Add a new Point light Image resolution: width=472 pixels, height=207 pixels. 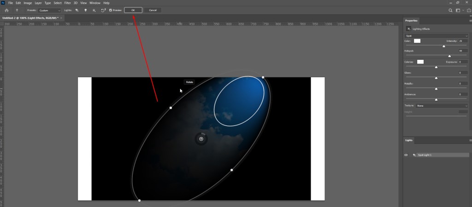pos(85,10)
